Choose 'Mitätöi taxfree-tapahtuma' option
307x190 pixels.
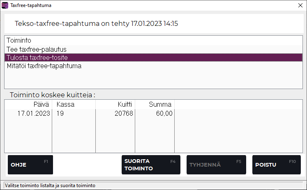[x=44, y=66]
